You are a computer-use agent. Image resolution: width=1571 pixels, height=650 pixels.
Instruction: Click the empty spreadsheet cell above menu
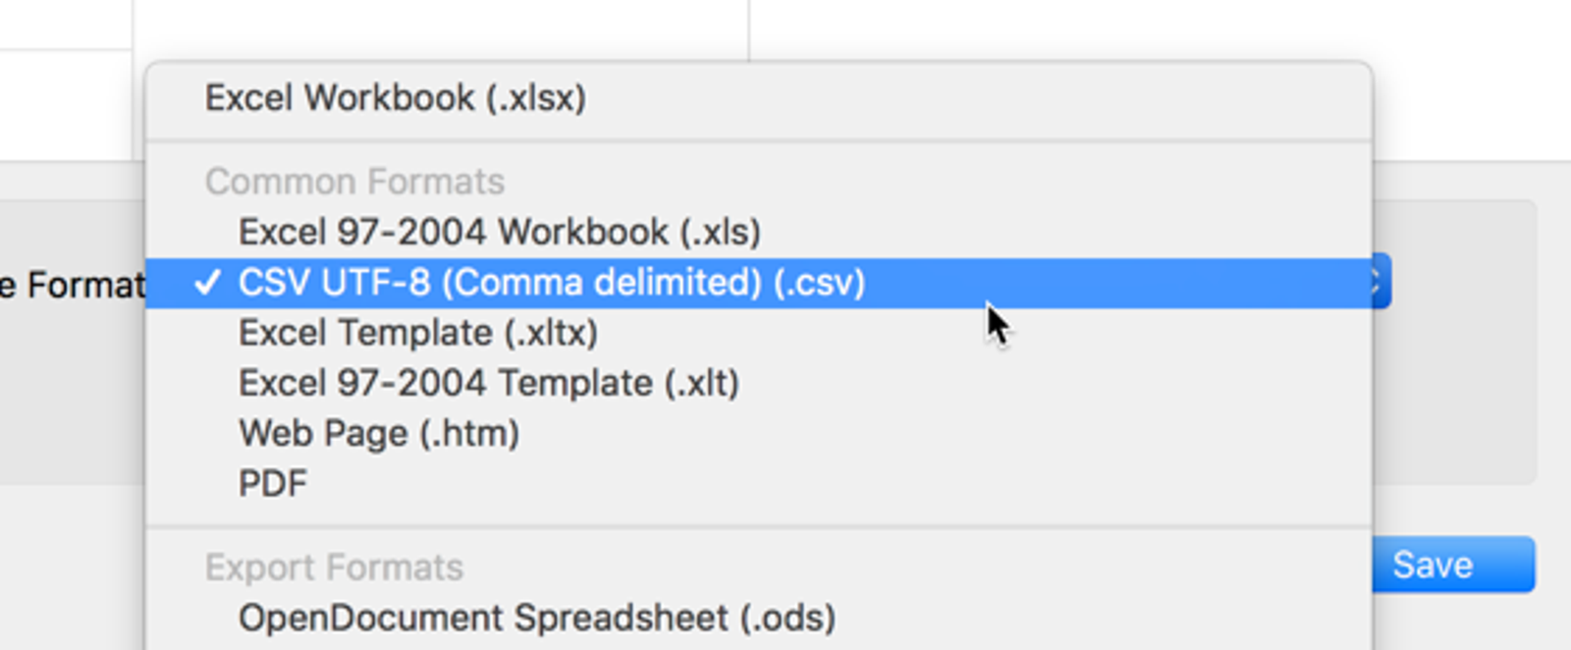(x=441, y=29)
